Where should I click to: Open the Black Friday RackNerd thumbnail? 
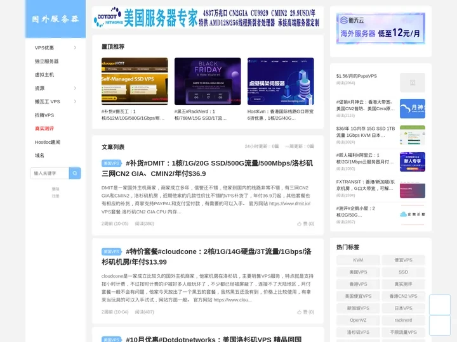point(208,81)
